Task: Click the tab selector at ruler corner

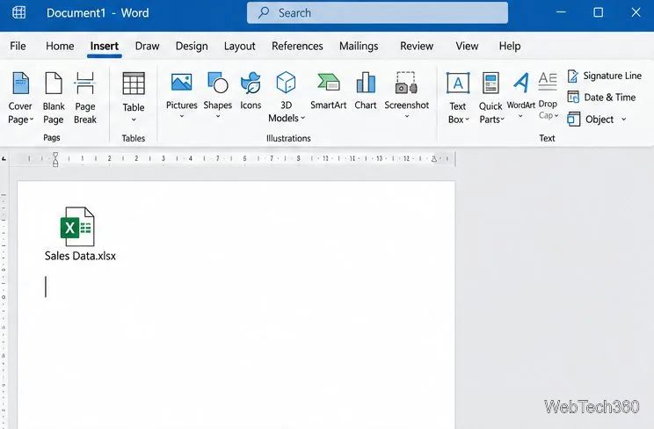Action: (4, 159)
